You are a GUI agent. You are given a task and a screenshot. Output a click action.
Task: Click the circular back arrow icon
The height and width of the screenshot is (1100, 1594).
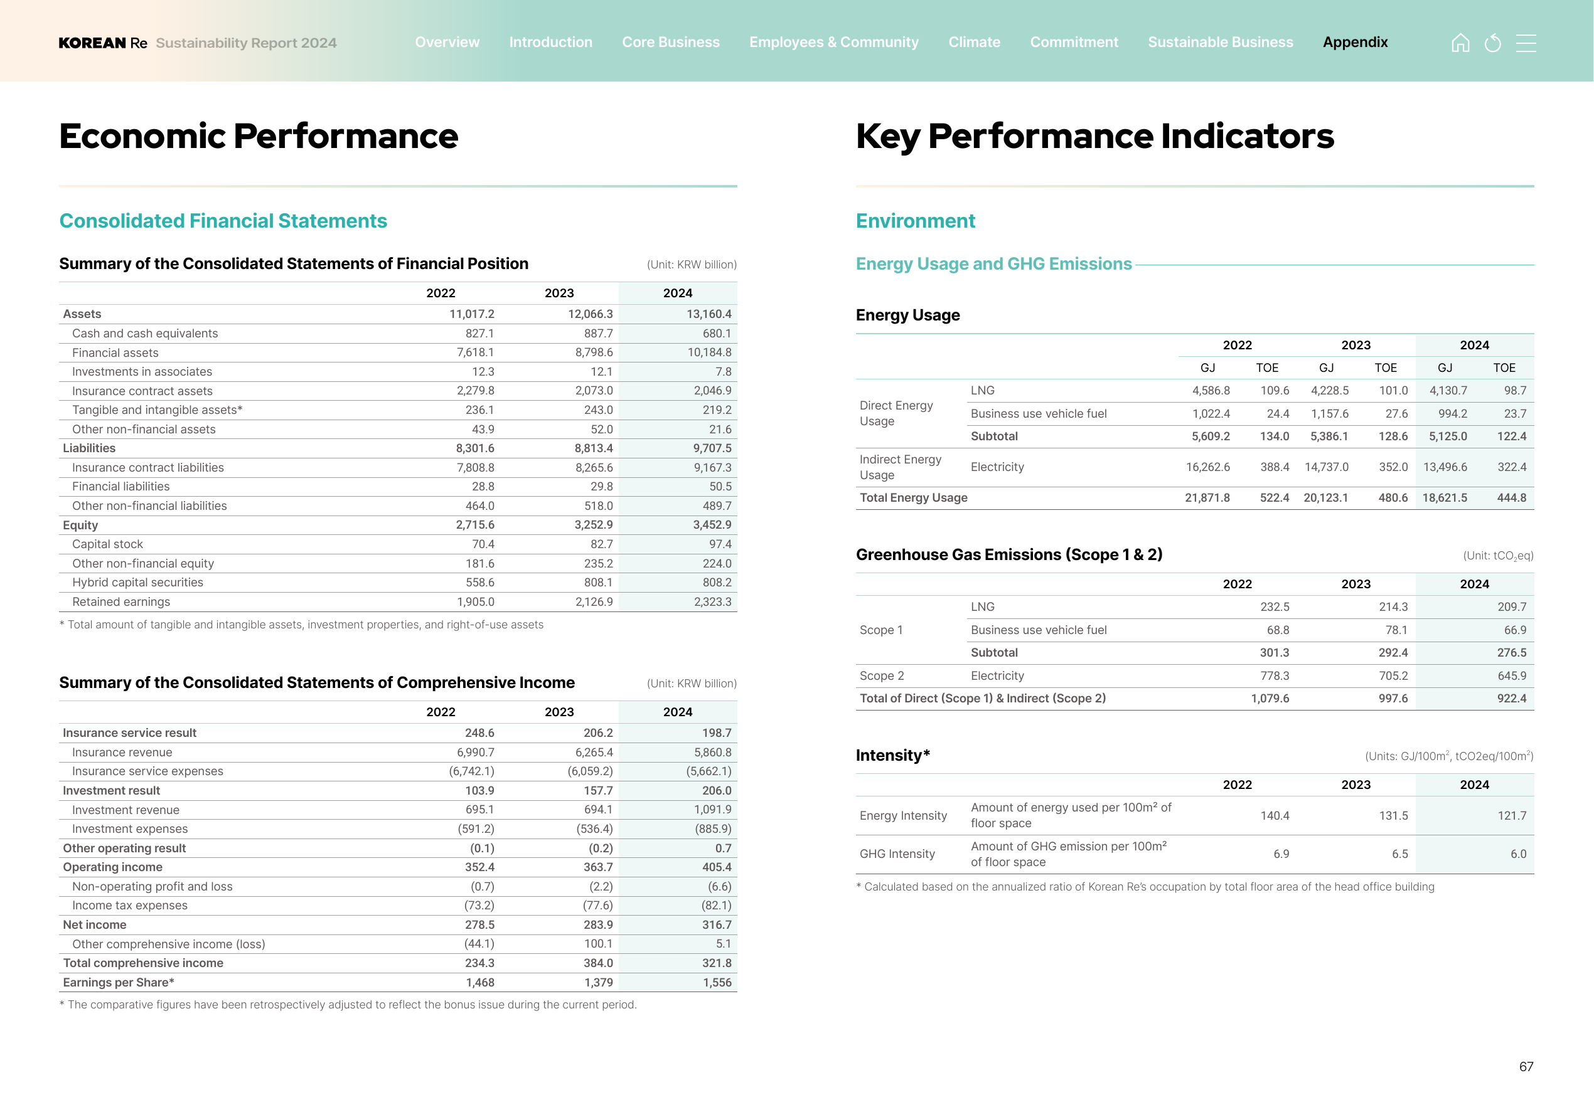click(1492, 43)
